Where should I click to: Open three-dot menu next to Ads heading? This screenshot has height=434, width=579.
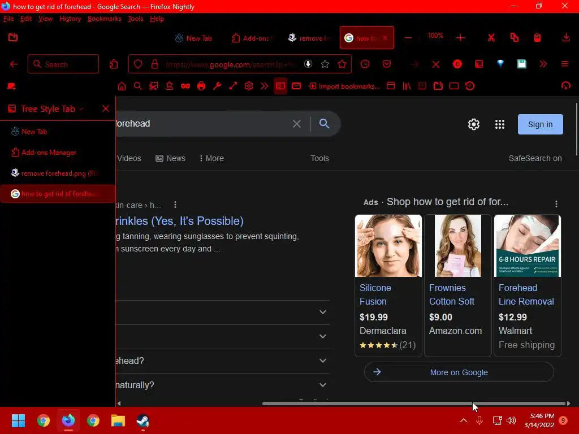coord(556,203)
